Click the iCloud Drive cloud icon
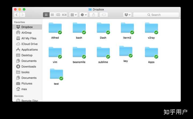Image resolution: width=193 pixels, height=119 pixels. coord(18,44)
